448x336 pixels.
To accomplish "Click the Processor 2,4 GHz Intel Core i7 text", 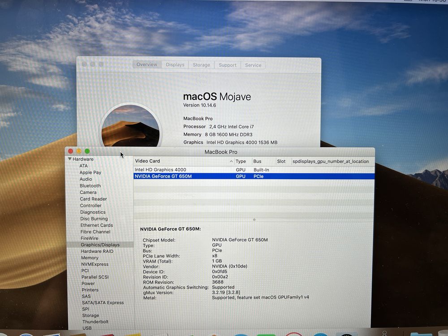I will pyautogui.click(x=219, y=127).
